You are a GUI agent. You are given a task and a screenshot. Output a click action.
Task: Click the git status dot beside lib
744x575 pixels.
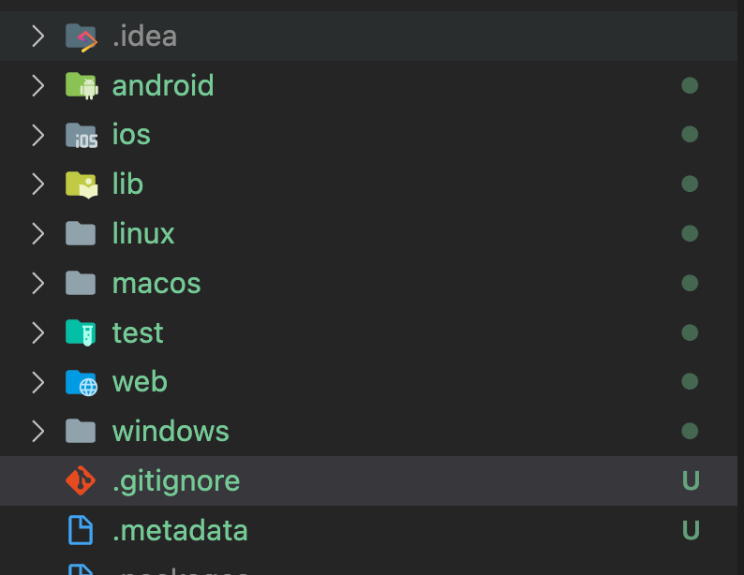(x=690, y=184)
